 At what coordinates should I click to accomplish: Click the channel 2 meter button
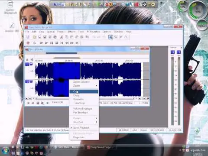pos(179,52)
